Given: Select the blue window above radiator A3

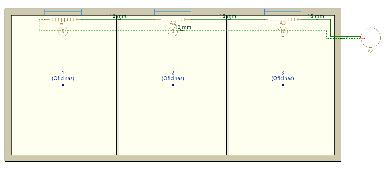Looking at the screenshot, I should click(283, 12).
